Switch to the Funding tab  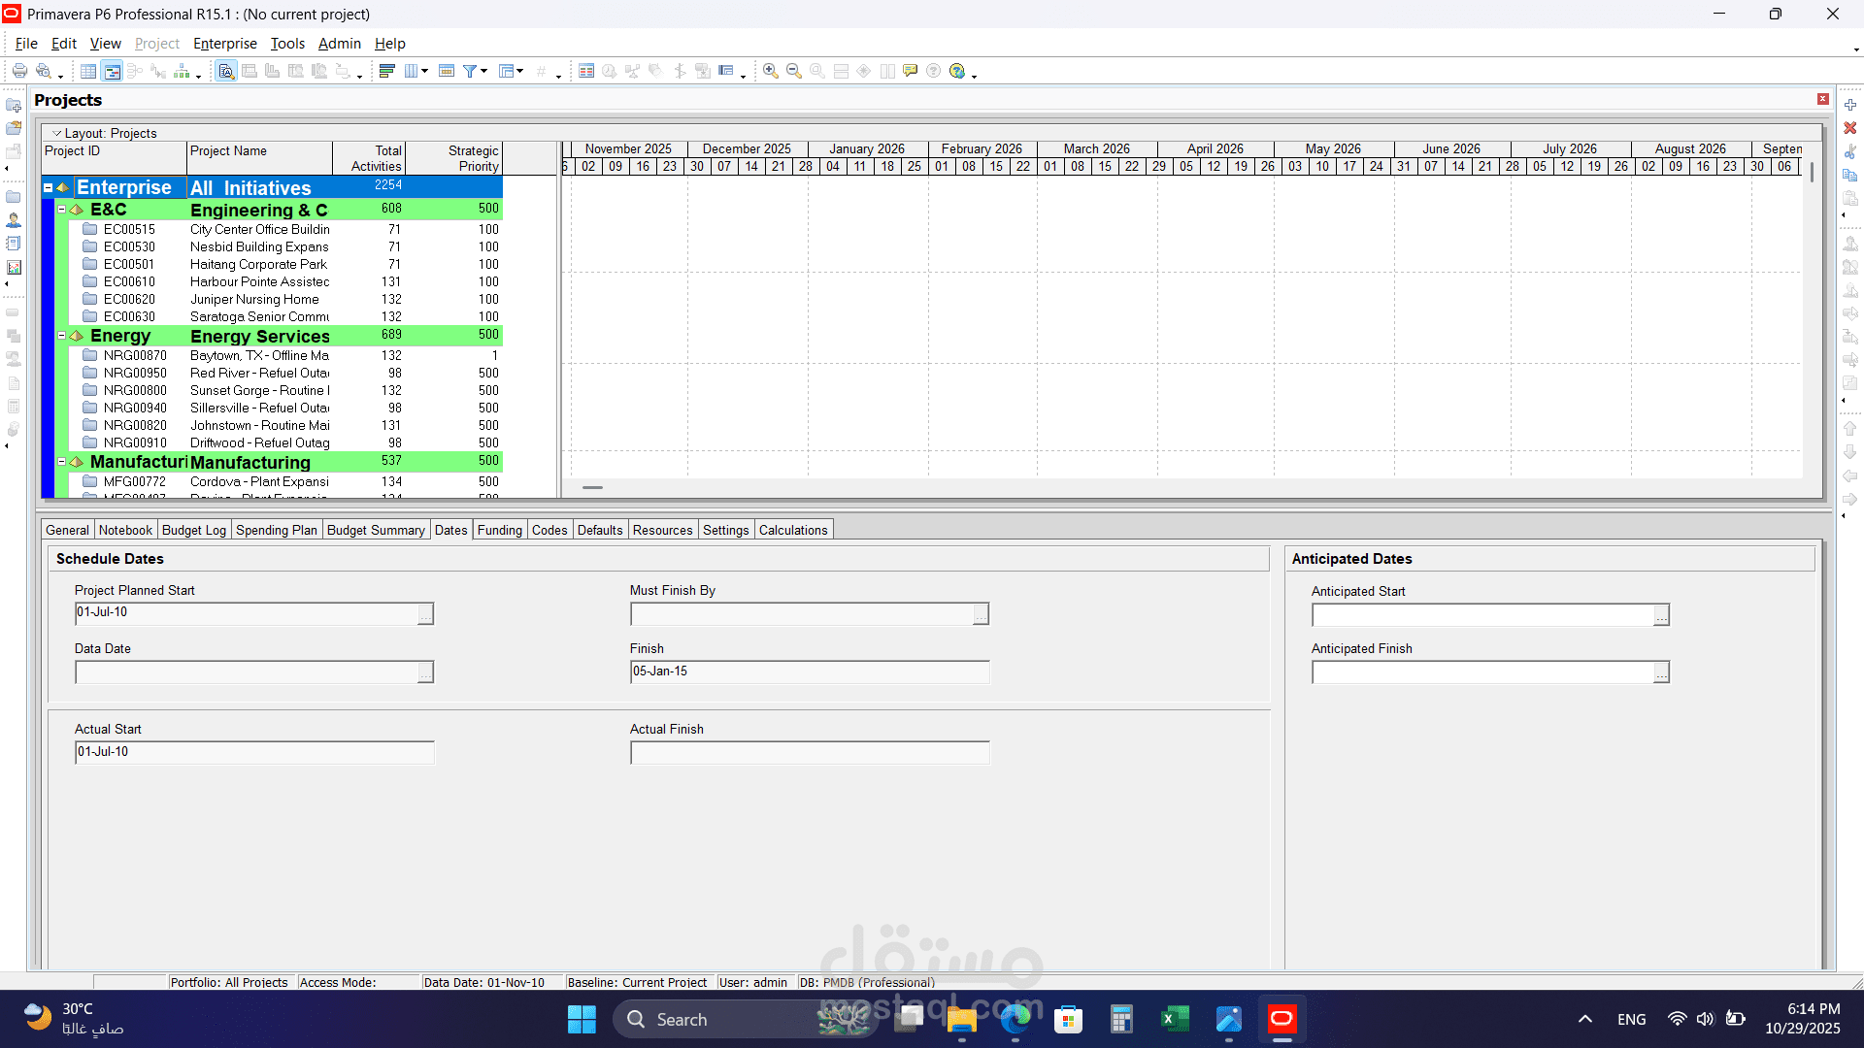pos(500,530)
